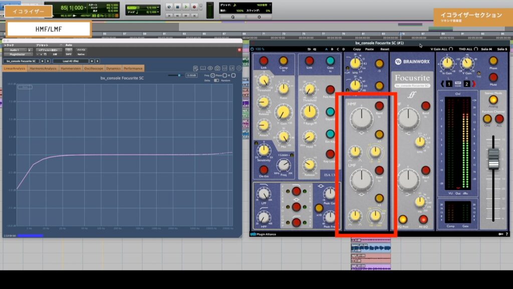This screenshot has width=513, height=289.
Task: Open the bx_console help question mark
Action: [507, 234]
